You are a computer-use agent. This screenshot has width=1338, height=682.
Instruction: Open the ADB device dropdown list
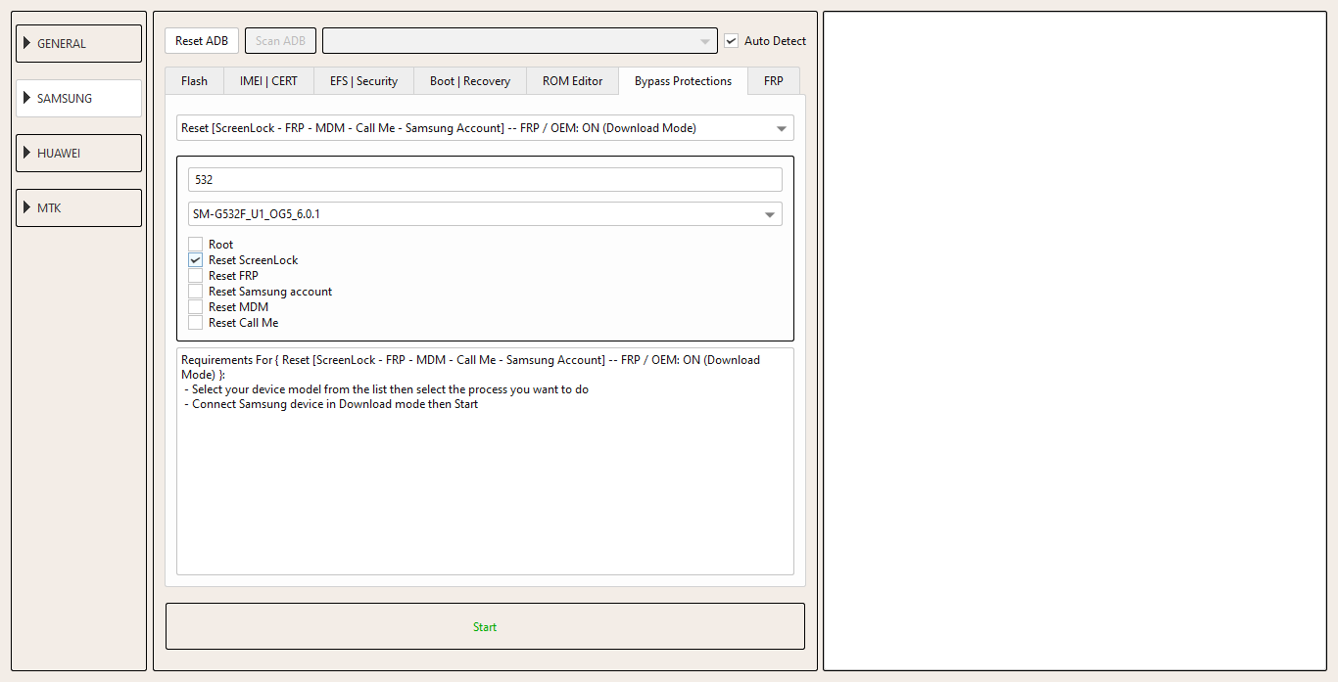(x=520, y=41)
